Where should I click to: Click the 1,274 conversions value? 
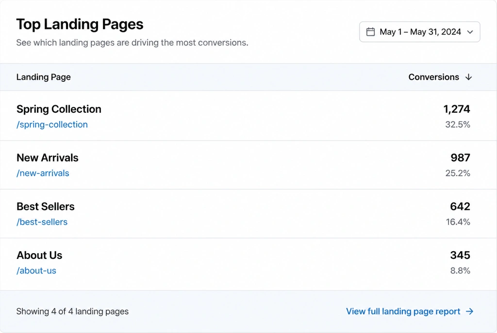[456, 109]
